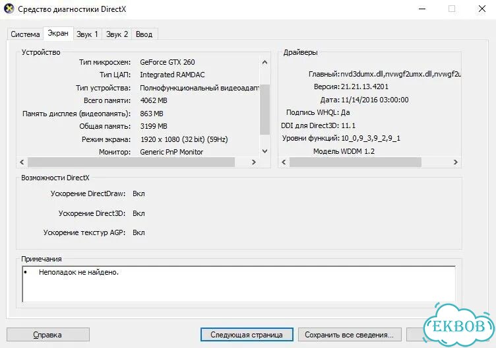Click DDI для Direct3D value 11.1
The width and height of the screenshot is (496, 348).
click(348, 125)
